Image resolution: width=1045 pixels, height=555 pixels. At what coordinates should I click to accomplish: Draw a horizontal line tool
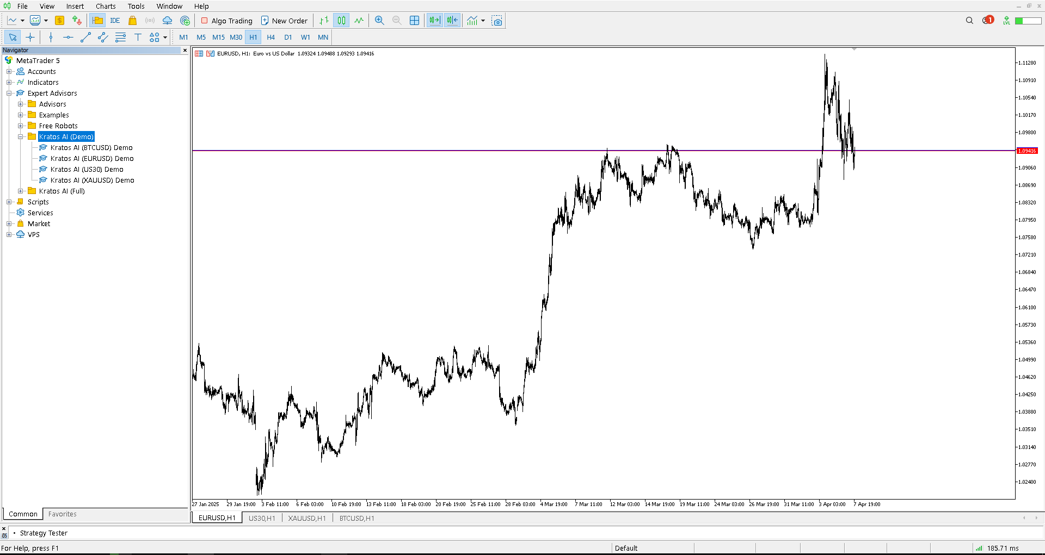tap(68, 38)
